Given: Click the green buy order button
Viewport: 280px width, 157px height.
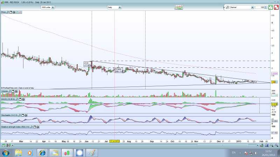Looking at the screenshot, I should pos(271,7).
